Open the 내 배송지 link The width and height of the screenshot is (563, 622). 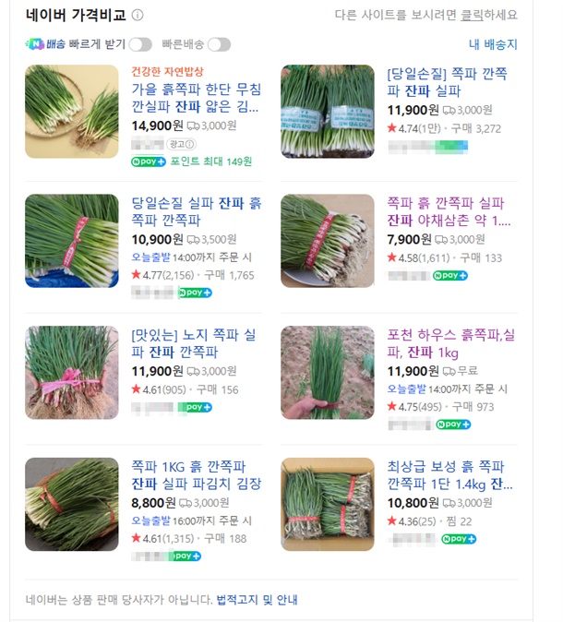tap(493, 44)
